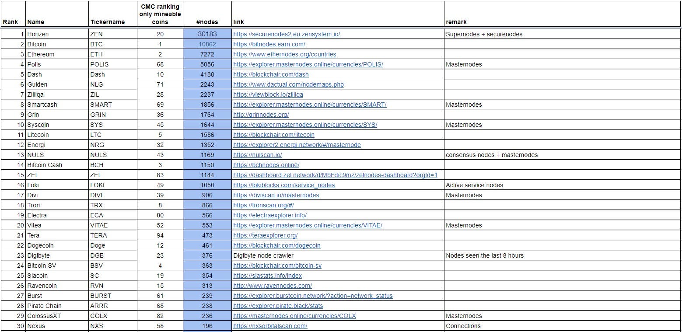Click the 'Connections' remark for Nexus
682x332 pixels.
pyautogui.click(x=563, y=326)
